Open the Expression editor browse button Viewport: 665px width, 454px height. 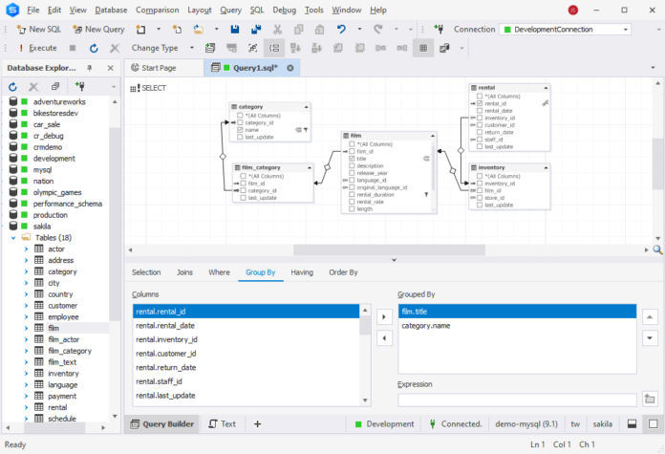pyautogui.click(x=651, y=400)
